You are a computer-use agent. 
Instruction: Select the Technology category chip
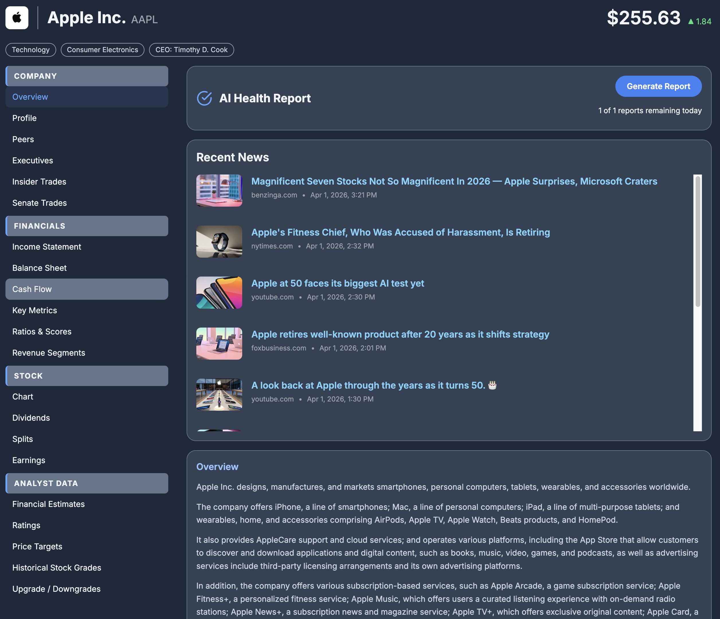pos(31,50)
